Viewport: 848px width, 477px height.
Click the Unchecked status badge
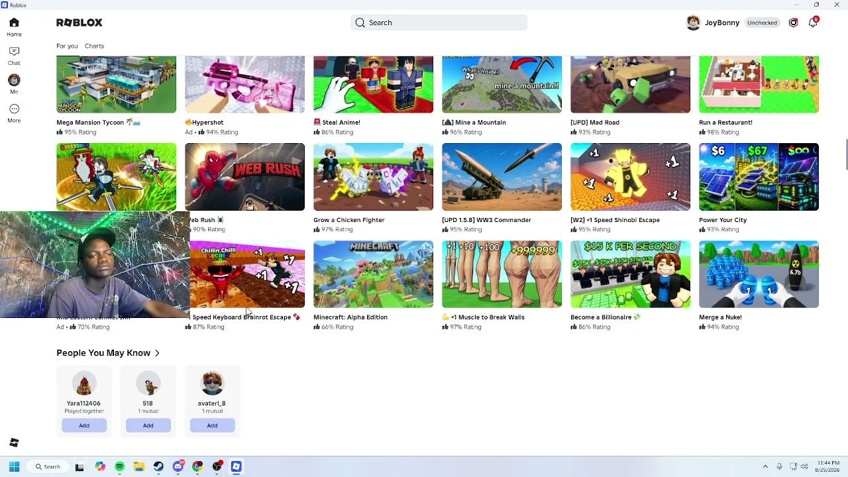click(x=762, y=23)
